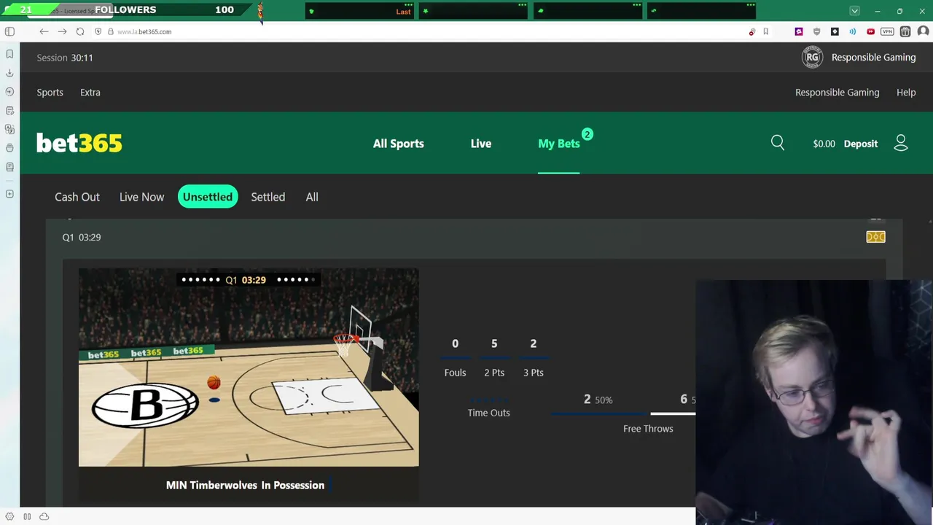This screenshot has width=933, height=525.
Task: Open the My Bets tab
Action: tap(559, 144)
